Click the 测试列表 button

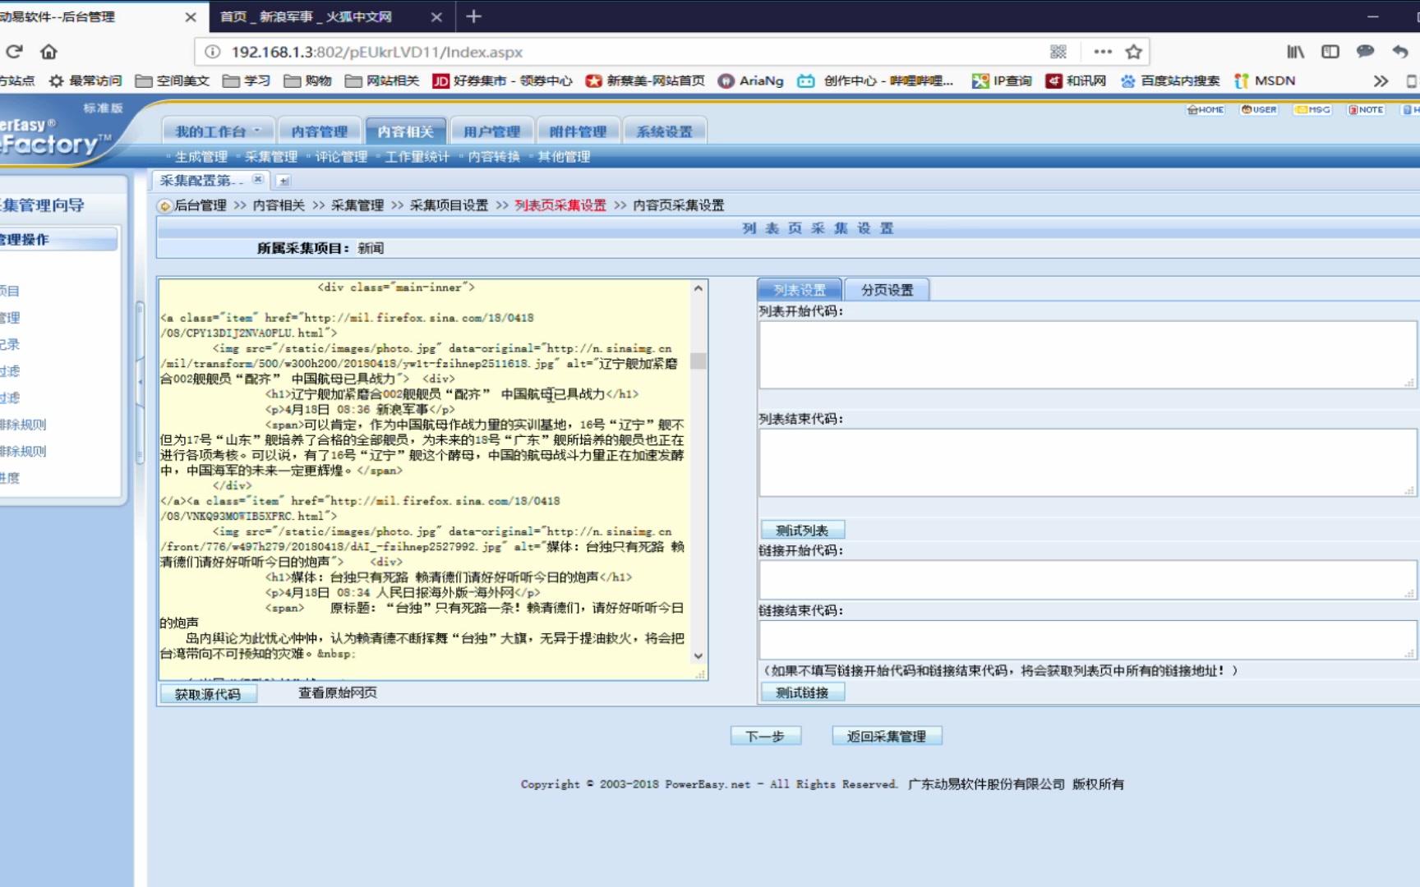click(x=802, y=531)
